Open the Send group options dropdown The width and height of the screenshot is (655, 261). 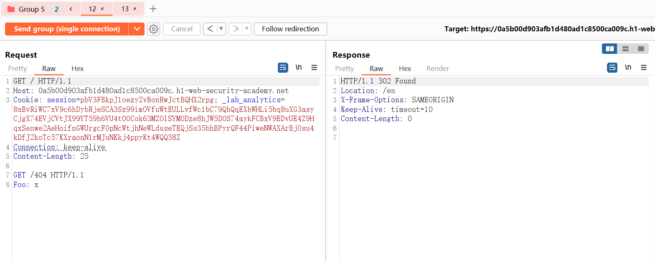[x=137, y=29]
